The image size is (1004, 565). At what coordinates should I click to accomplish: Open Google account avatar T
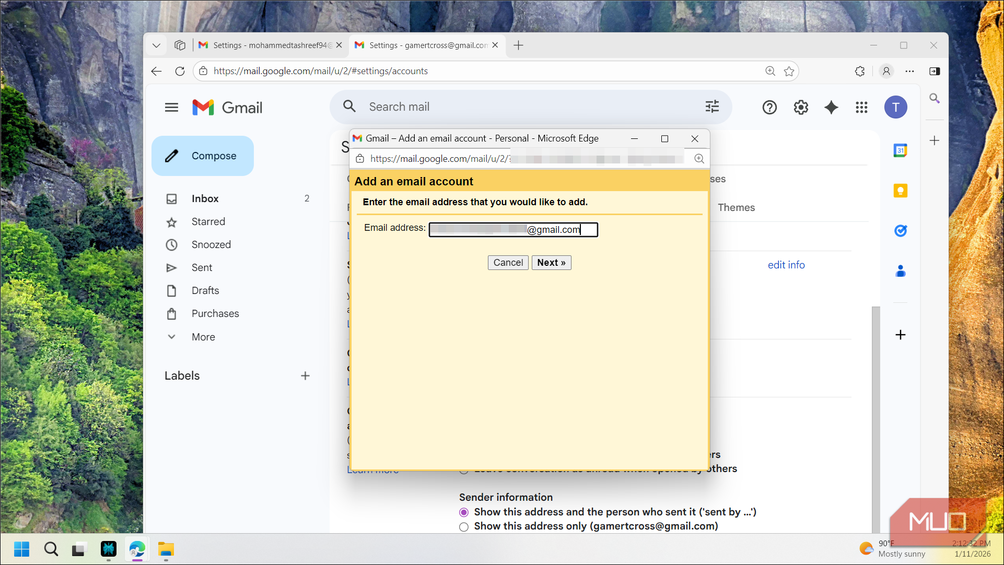coord(895,108)
